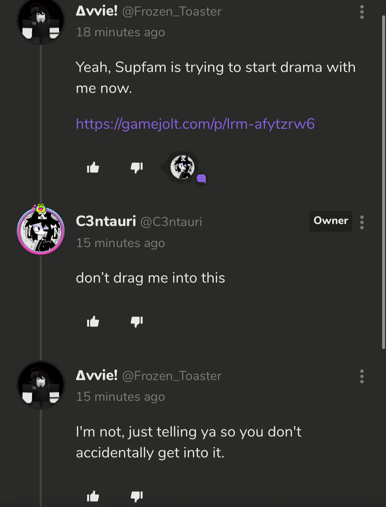Like Avvie's comment about Supfam drama

tap(93, 168)
